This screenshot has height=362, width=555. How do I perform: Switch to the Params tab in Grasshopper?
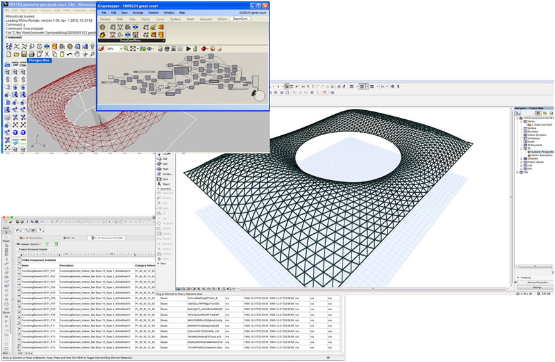coord(105,19)
